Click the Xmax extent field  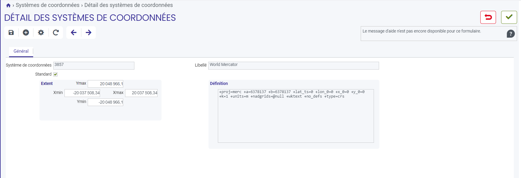click(x=141, y=93)
